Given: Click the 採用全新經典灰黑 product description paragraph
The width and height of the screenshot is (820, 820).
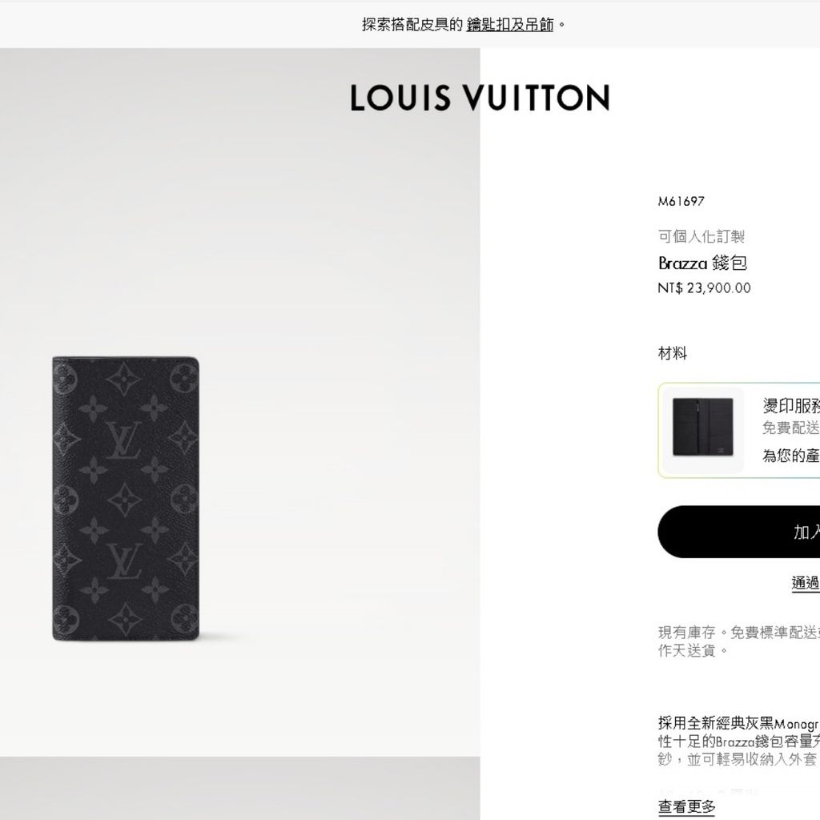Looking at the screenshot, I should point(738,742).
